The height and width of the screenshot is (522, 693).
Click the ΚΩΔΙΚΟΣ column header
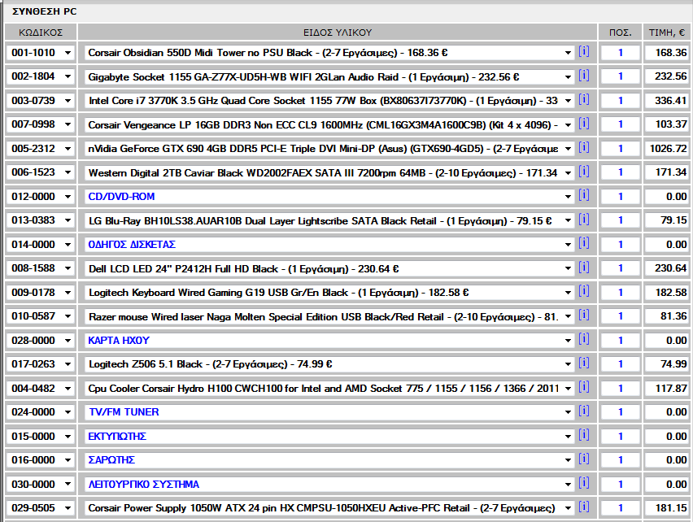click(41, 33)
